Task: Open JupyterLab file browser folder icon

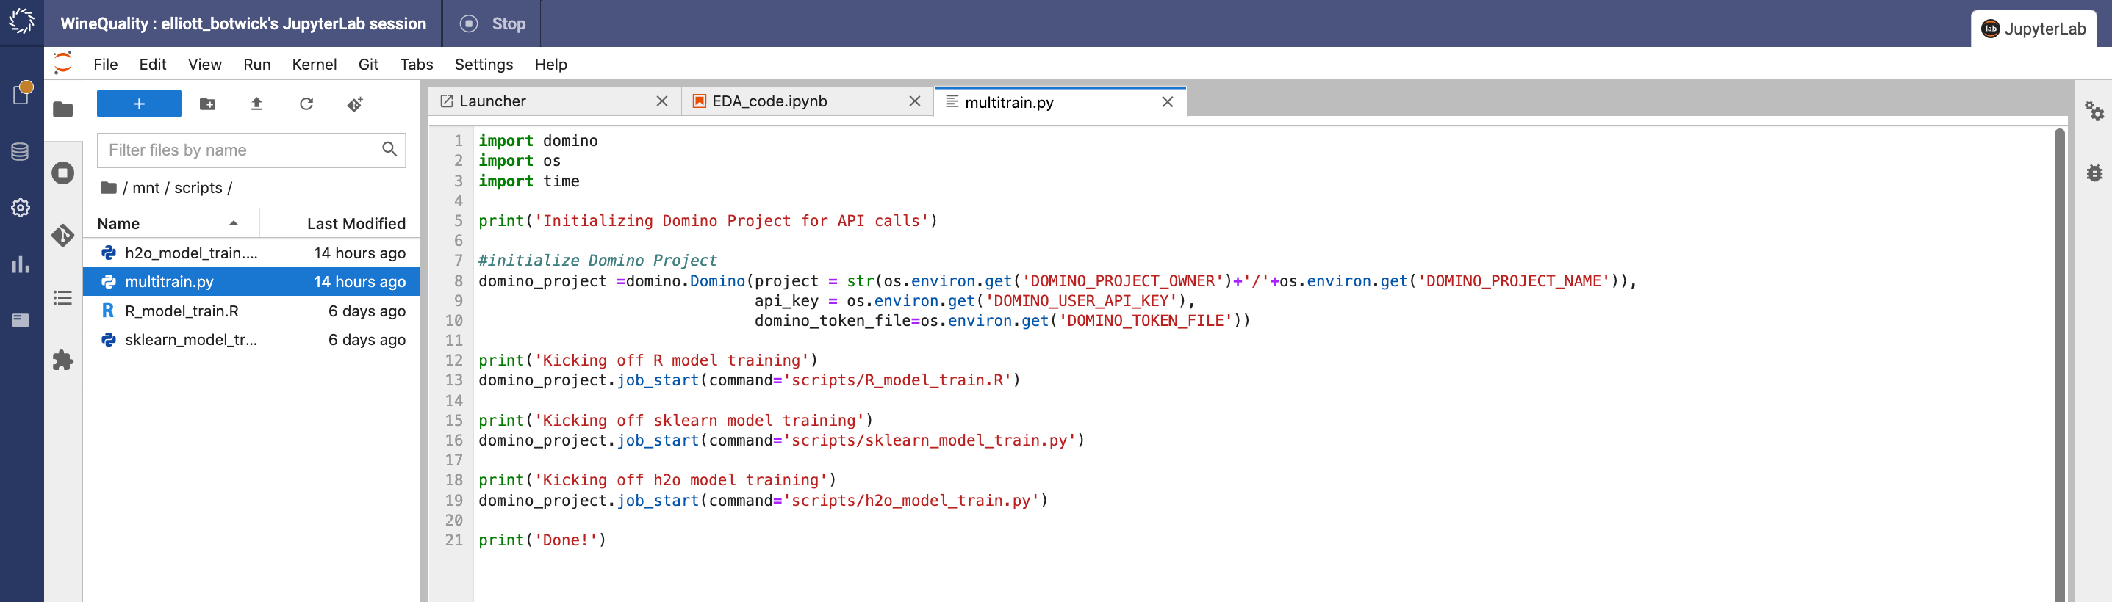Action: pos(63,109)
